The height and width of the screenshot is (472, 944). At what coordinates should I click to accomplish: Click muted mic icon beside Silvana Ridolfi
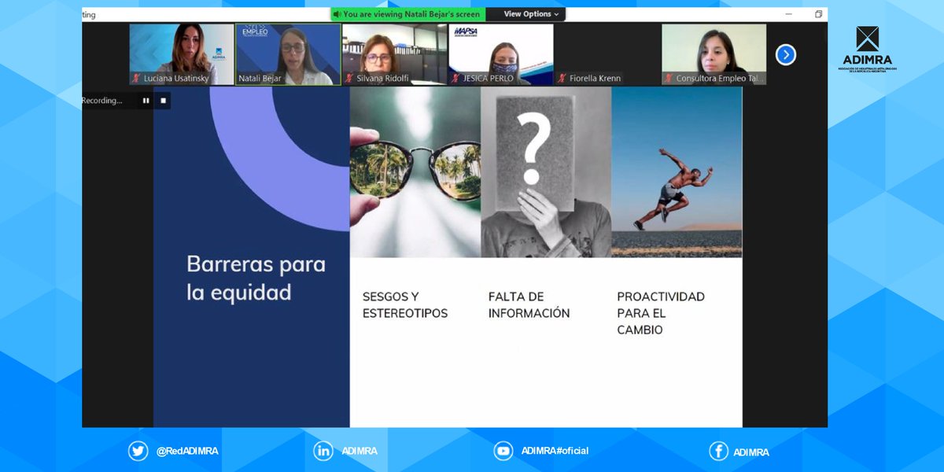350,78
